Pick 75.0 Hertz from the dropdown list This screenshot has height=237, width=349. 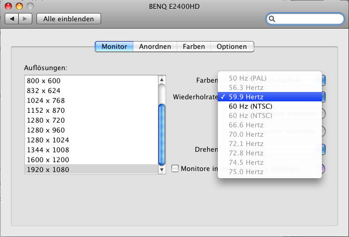246,172
